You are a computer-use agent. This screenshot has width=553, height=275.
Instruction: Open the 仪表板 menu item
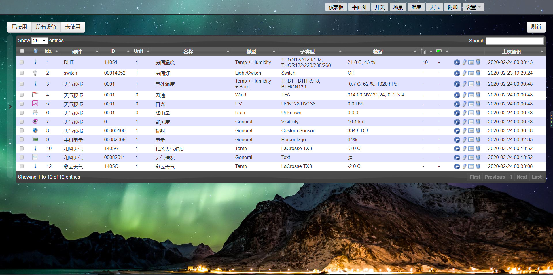click(336, 7)
